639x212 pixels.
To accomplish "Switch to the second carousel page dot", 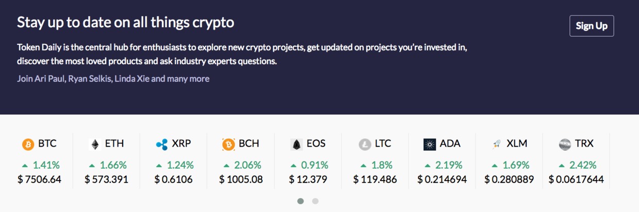I will coord(315,201).
